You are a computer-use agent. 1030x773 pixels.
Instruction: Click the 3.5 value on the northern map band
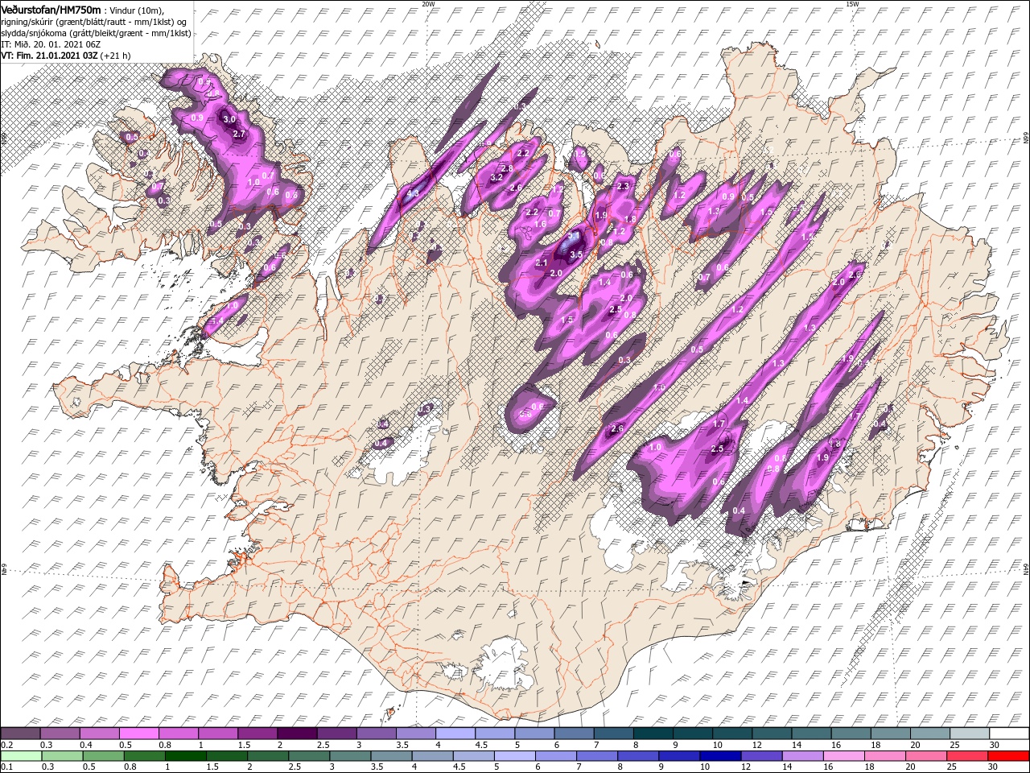pyautogui.click(x=576, y=254)
